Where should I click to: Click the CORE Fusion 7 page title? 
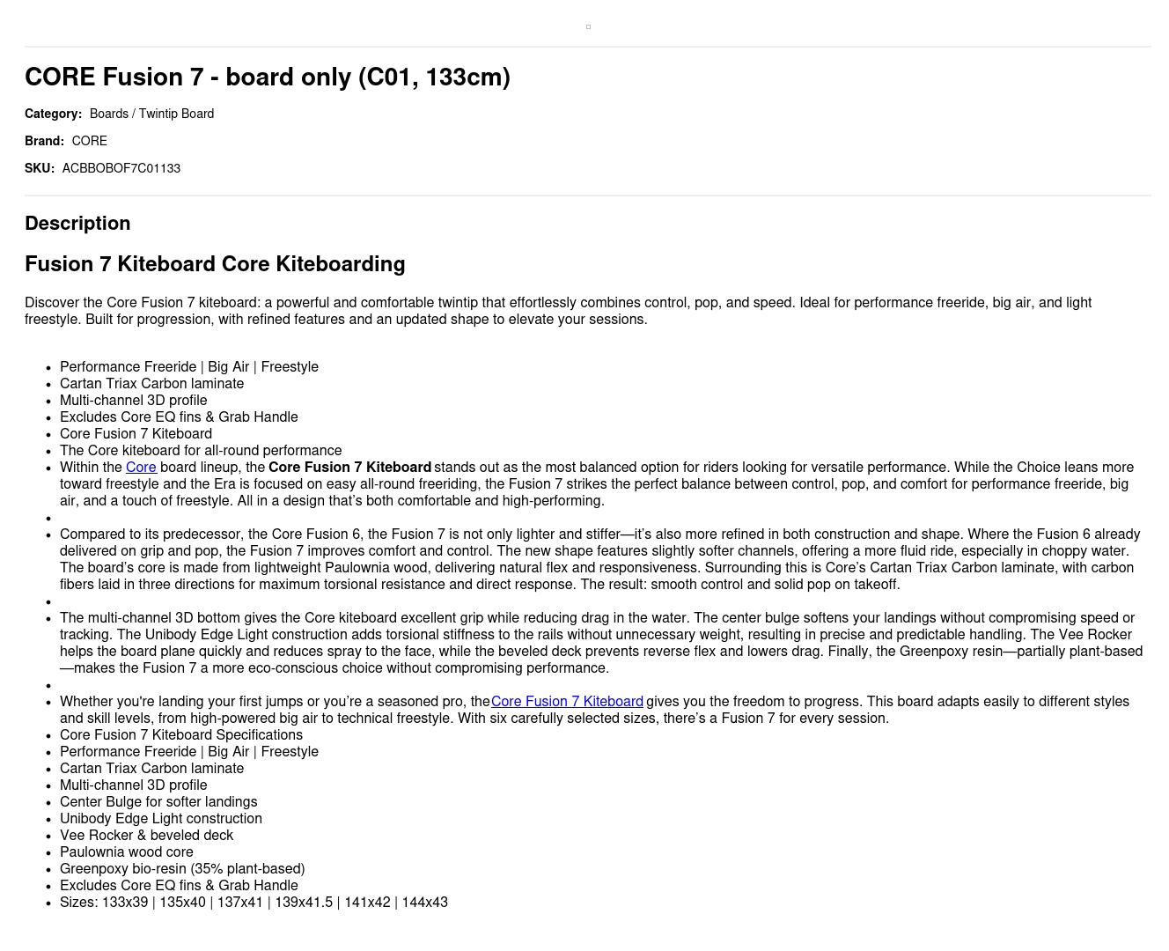click(268, 77)
